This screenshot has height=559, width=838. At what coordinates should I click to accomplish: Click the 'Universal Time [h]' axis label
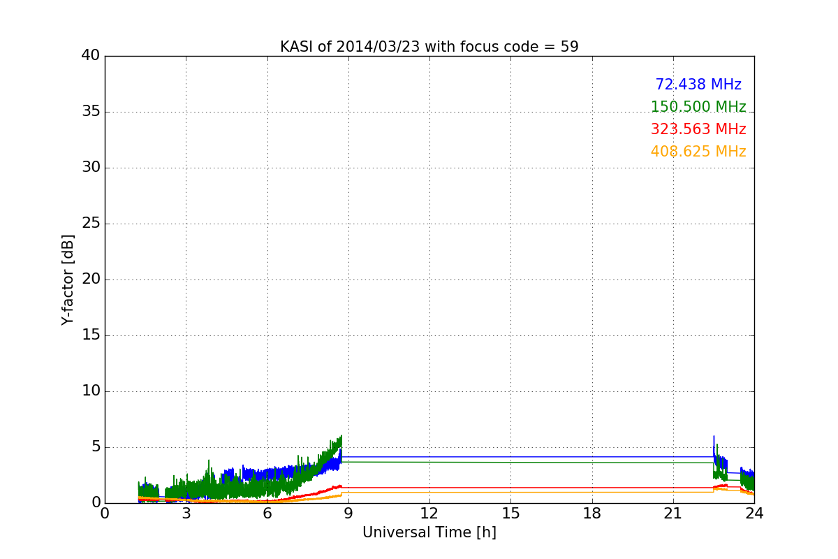click(429, 532)
